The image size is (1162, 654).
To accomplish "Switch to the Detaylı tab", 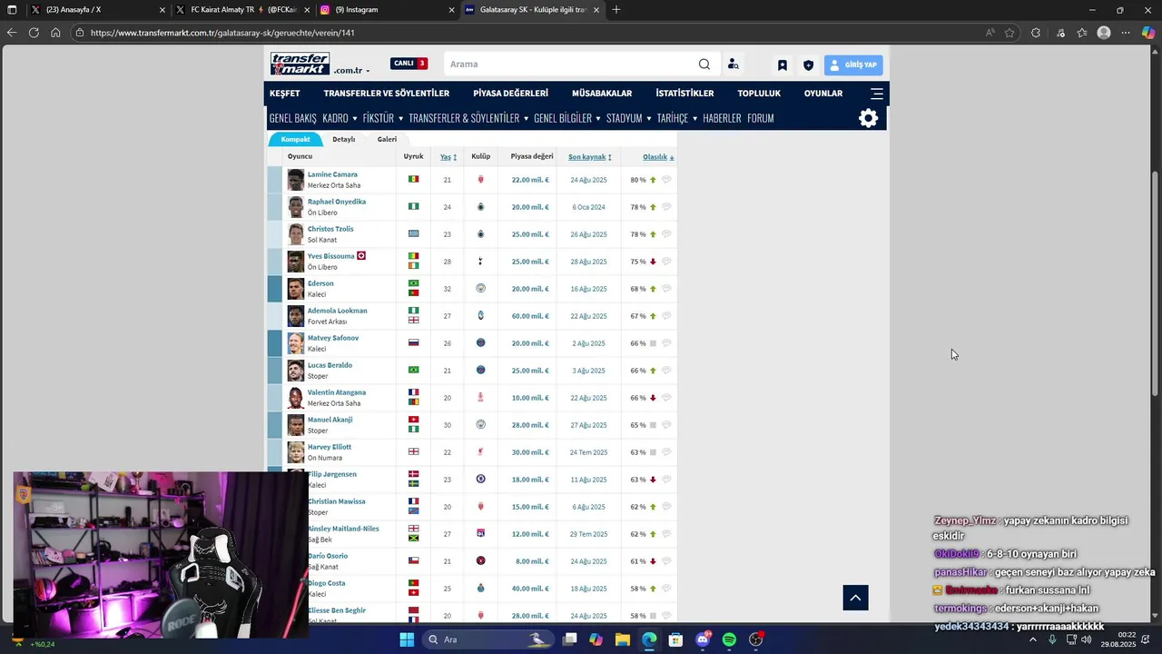I will coord(343,139).
